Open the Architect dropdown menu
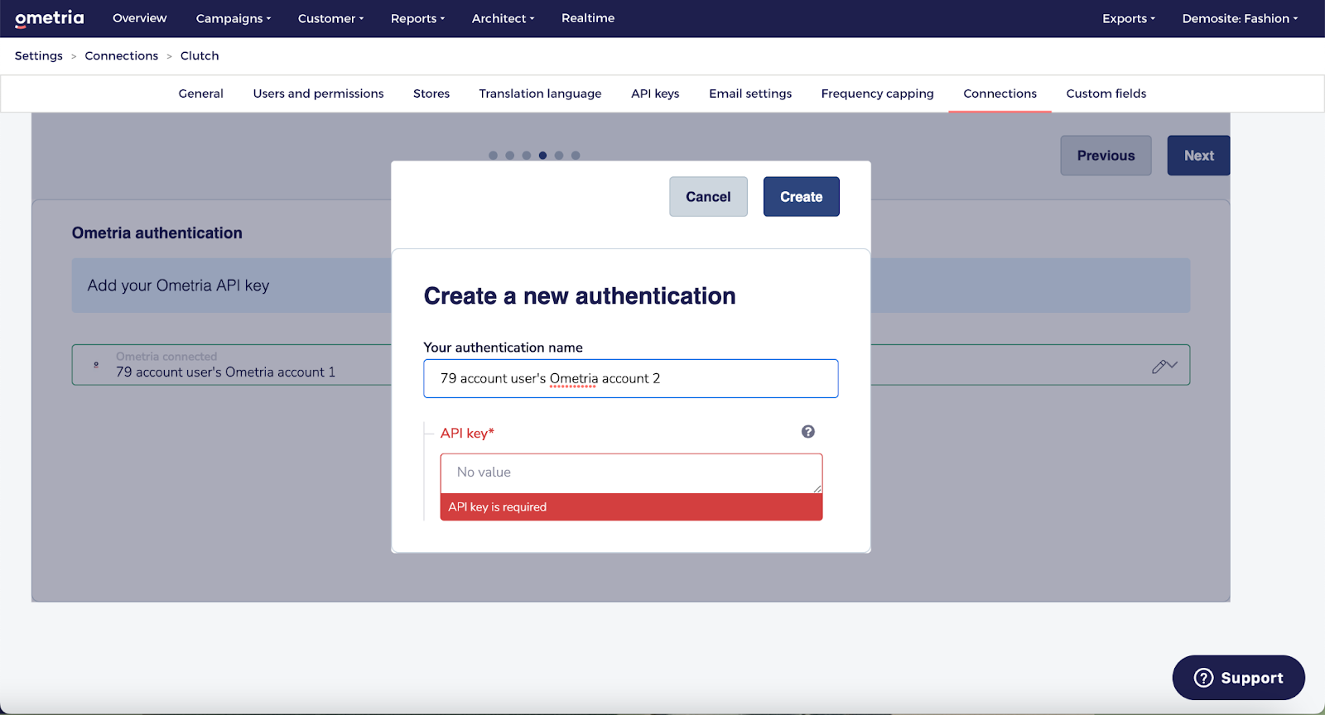 (503, 18)
